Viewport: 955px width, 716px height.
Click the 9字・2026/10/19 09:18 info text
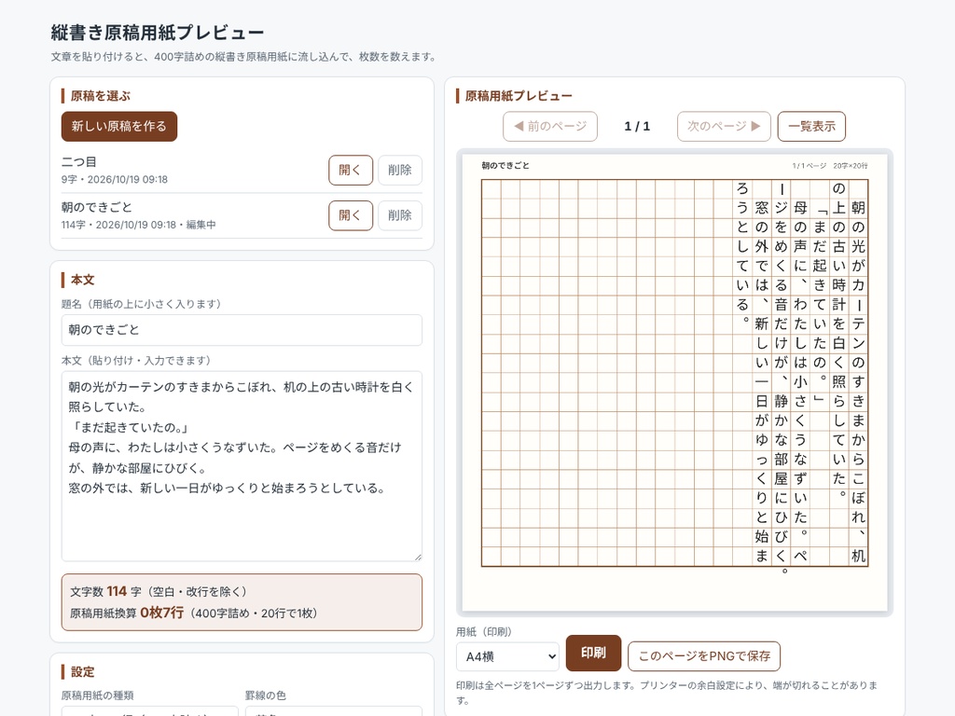click(115, 180)
